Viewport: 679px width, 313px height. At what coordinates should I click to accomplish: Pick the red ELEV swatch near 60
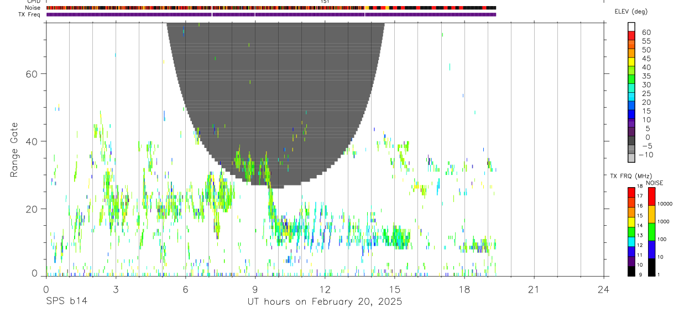click(631, 34)
